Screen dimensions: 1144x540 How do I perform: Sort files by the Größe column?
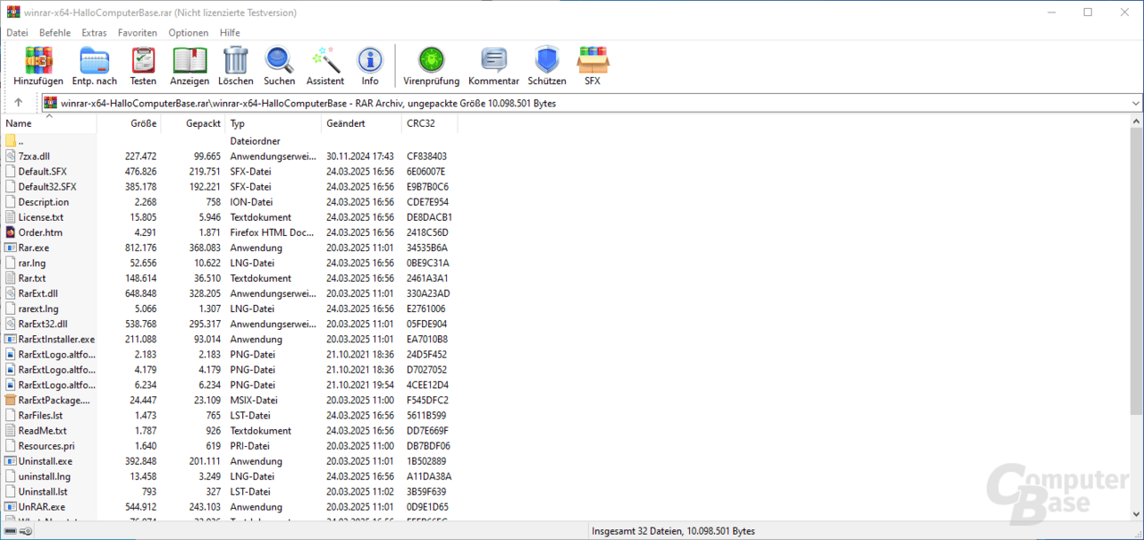pos(143,123)
